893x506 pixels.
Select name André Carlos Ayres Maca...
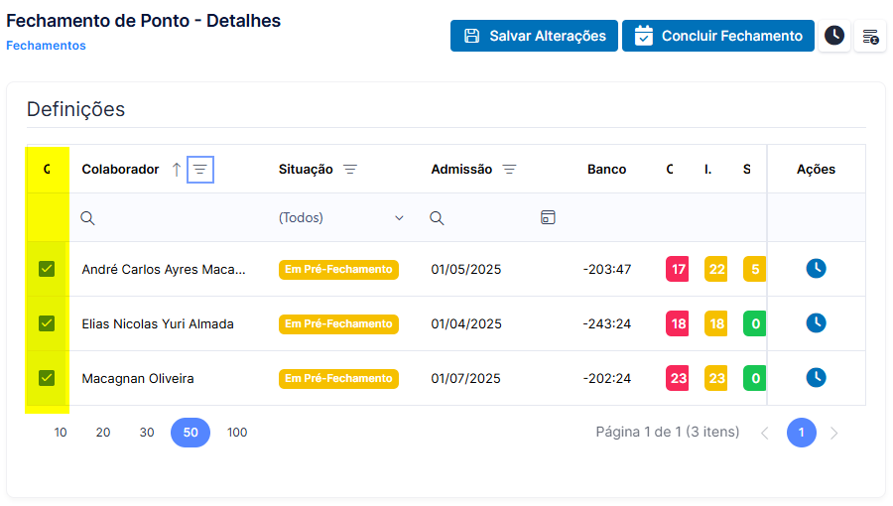point(164,269)
